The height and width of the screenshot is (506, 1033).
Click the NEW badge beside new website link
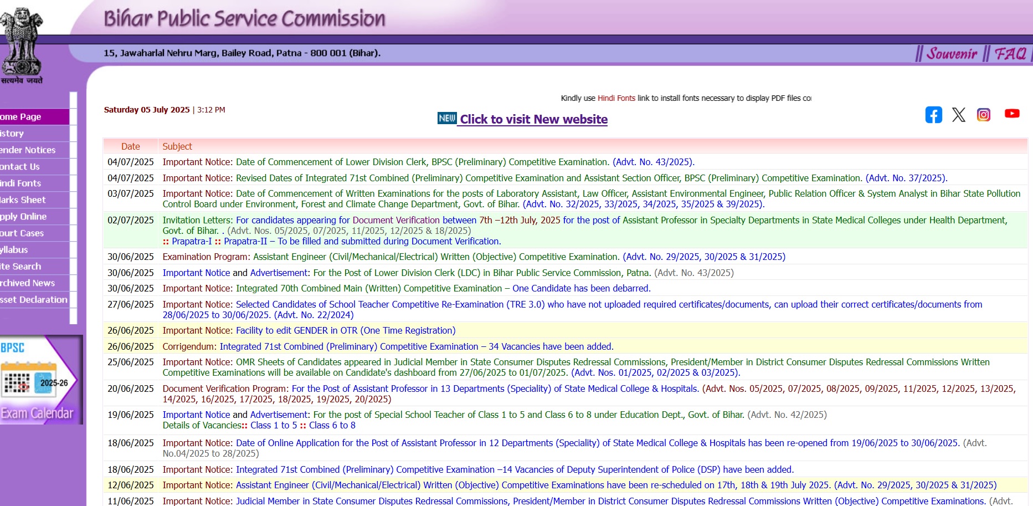coord(447,118)
